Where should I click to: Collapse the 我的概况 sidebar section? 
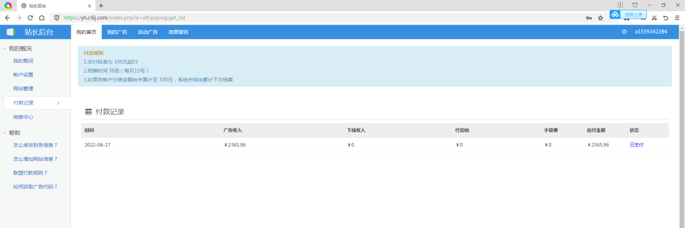5,49
